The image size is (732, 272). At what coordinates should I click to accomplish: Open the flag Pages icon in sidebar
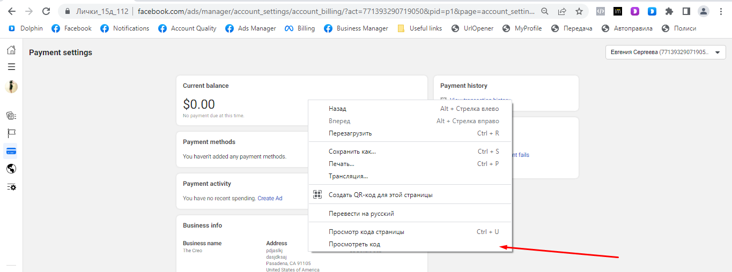click(11, 133)
